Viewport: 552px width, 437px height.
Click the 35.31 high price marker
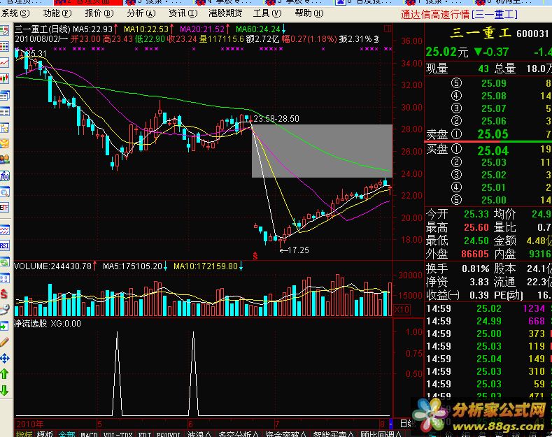click(x=35, y=54)
